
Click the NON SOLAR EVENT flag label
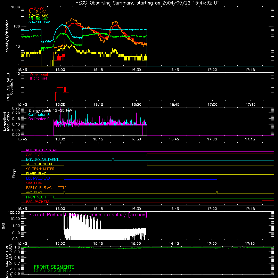[x=42, y=160]
